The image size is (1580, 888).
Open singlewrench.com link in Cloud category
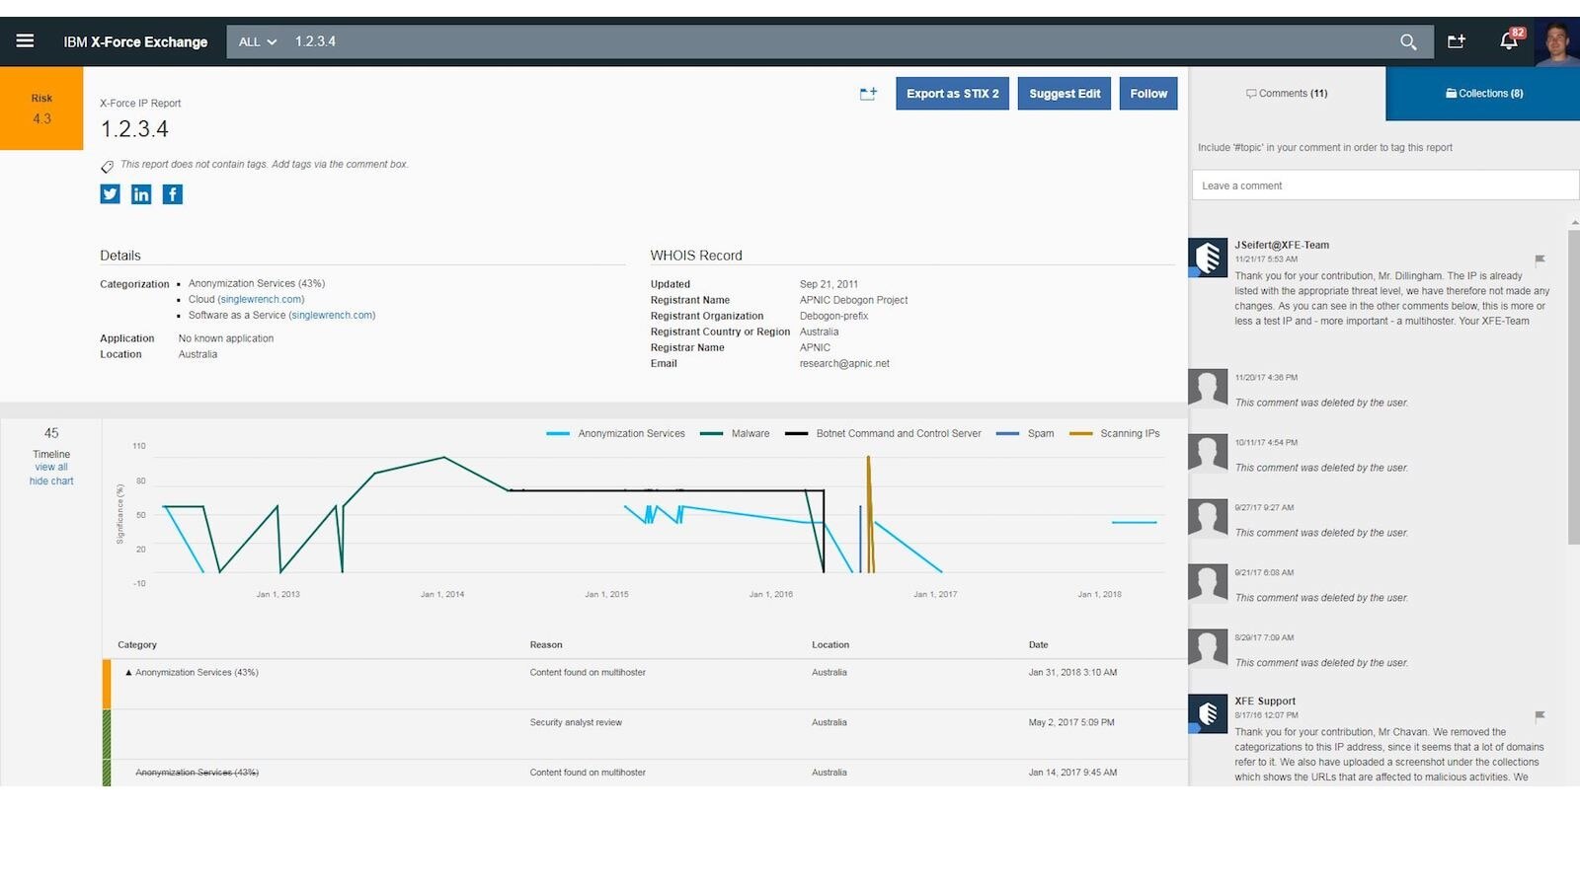click(261, 300)
